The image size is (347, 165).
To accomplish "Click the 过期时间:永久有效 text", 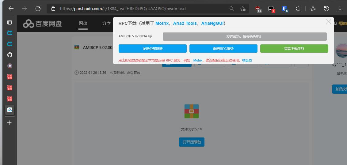I will tap(125, 73).
